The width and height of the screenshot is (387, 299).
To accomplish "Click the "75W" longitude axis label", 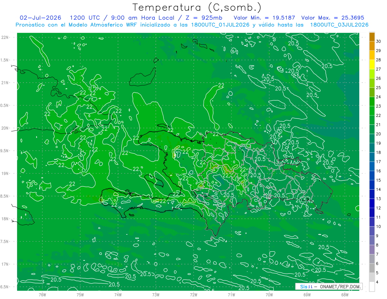I will point(80,294).
